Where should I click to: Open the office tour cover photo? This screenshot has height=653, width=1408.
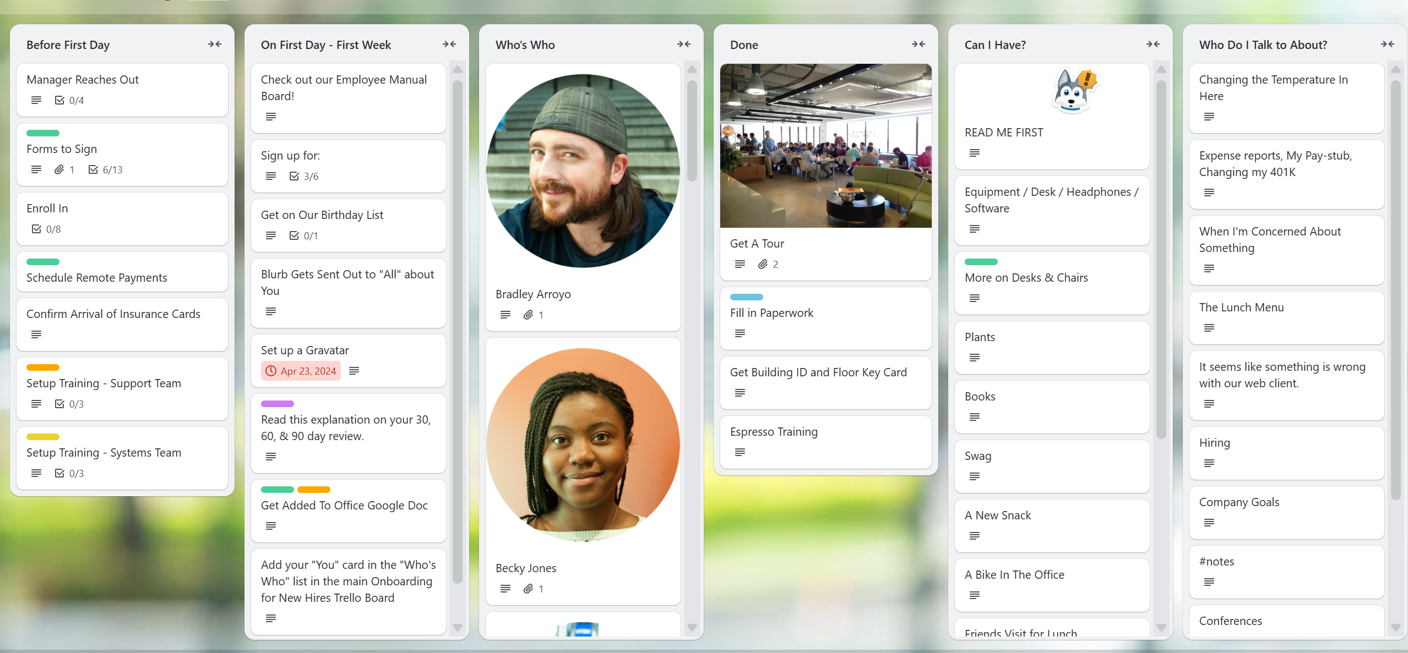[826, 146]
